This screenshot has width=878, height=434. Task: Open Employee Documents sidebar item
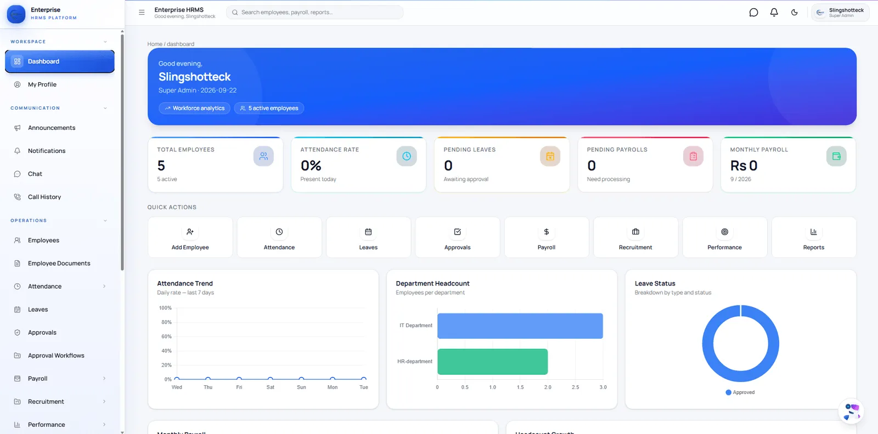click(x=60, y=263)
